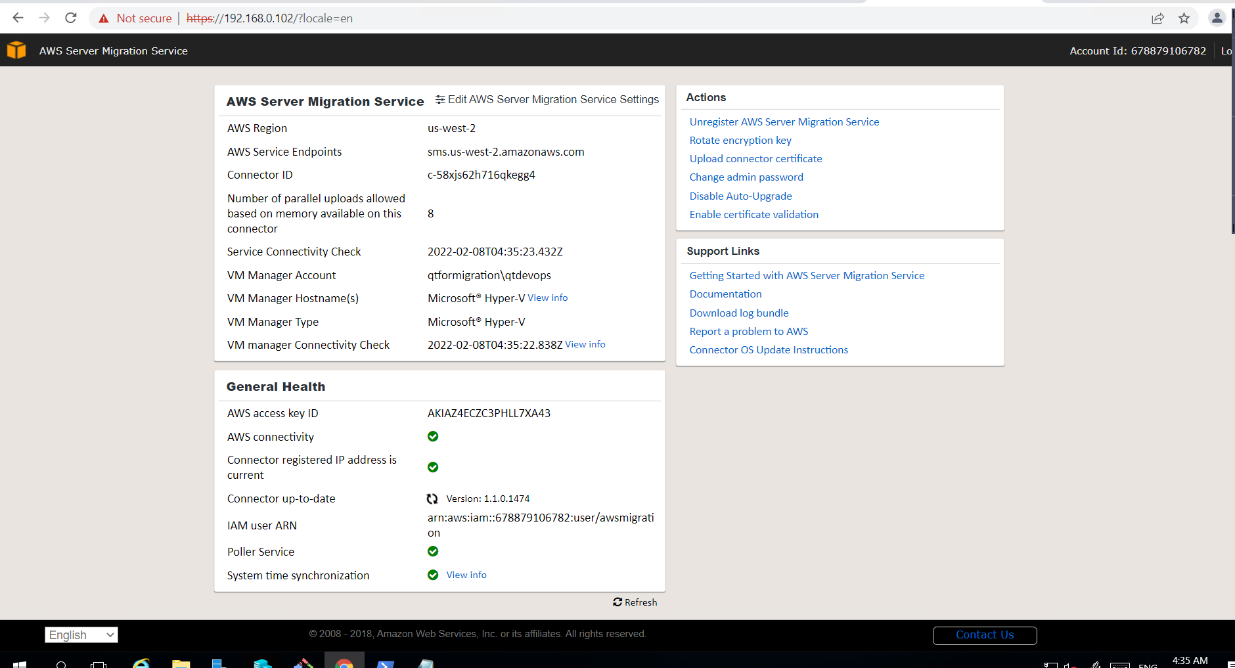Click Download log bundle link
The image size is (1235, 668).
(739, 313)
